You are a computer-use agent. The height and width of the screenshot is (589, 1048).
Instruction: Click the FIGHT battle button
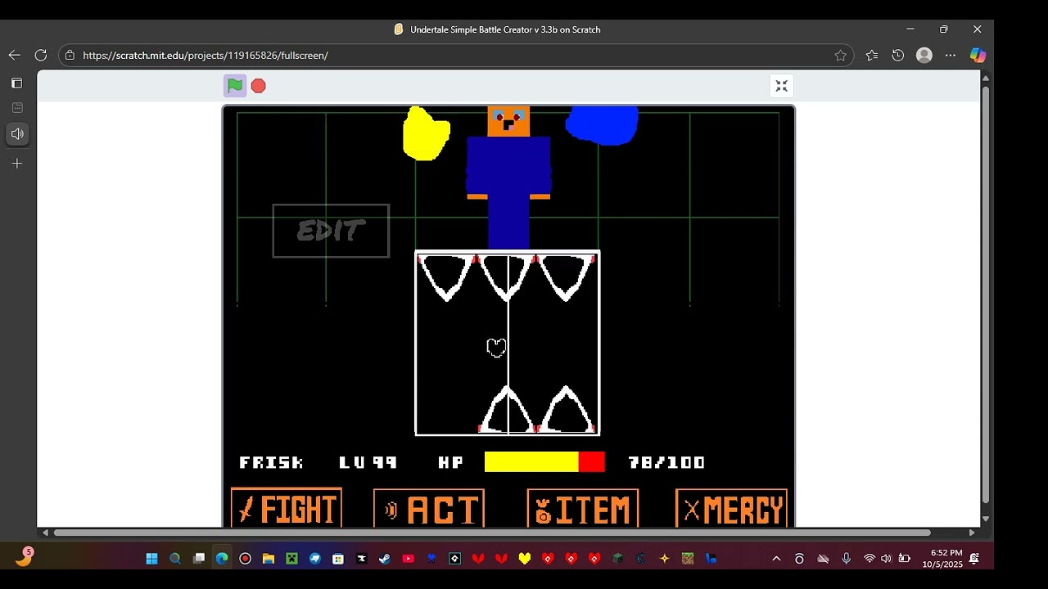(x=287, y=509)
